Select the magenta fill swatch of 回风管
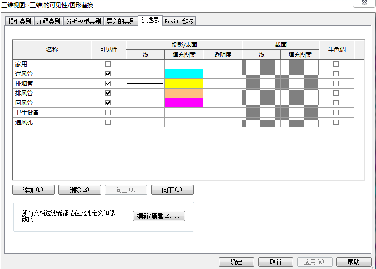376x269 pixels. (x=184, y=103)
